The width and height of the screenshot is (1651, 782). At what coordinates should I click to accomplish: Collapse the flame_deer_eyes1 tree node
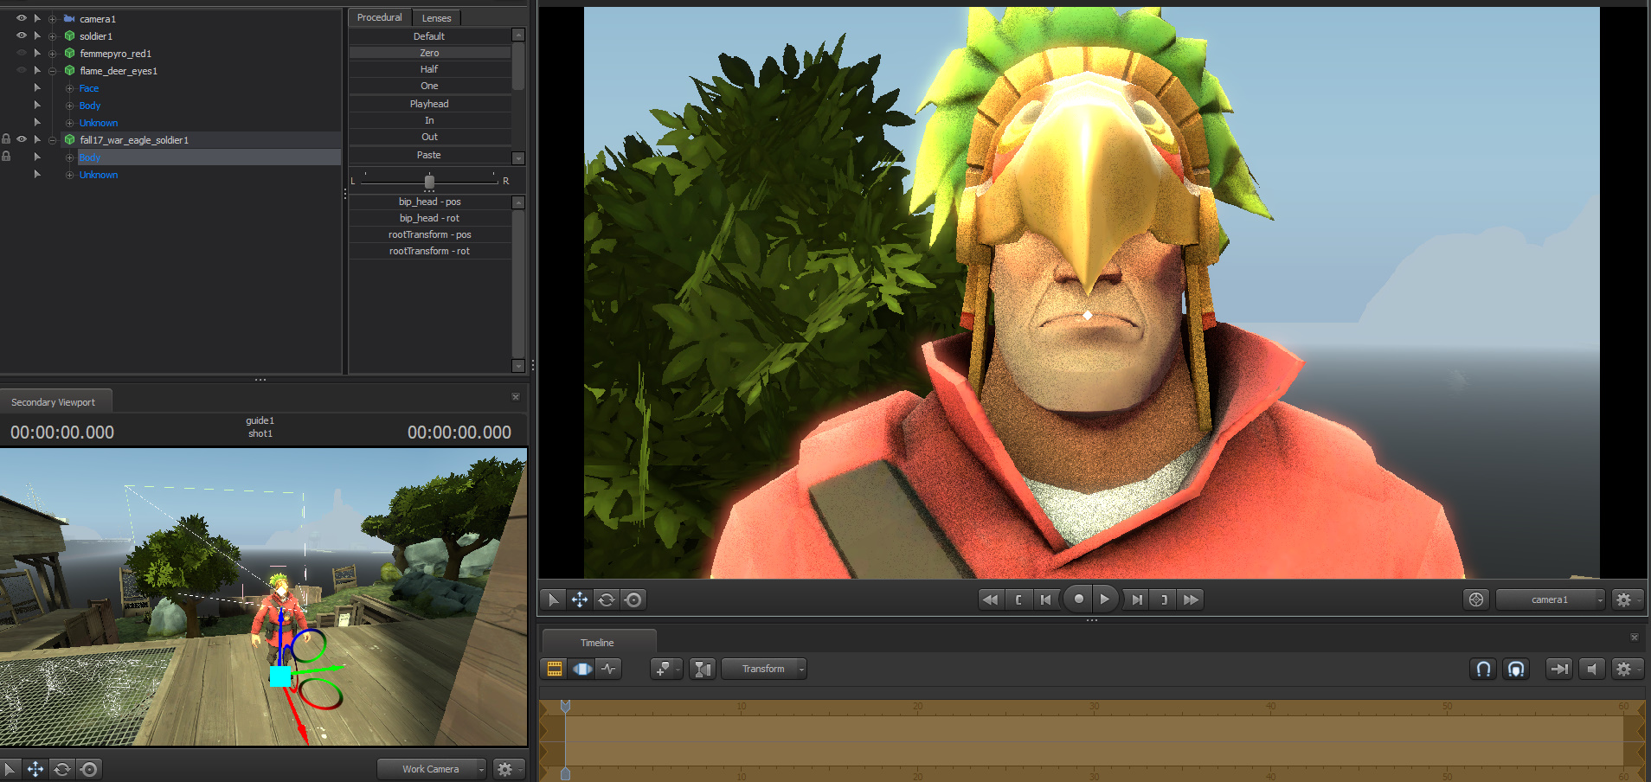point(53,71)
